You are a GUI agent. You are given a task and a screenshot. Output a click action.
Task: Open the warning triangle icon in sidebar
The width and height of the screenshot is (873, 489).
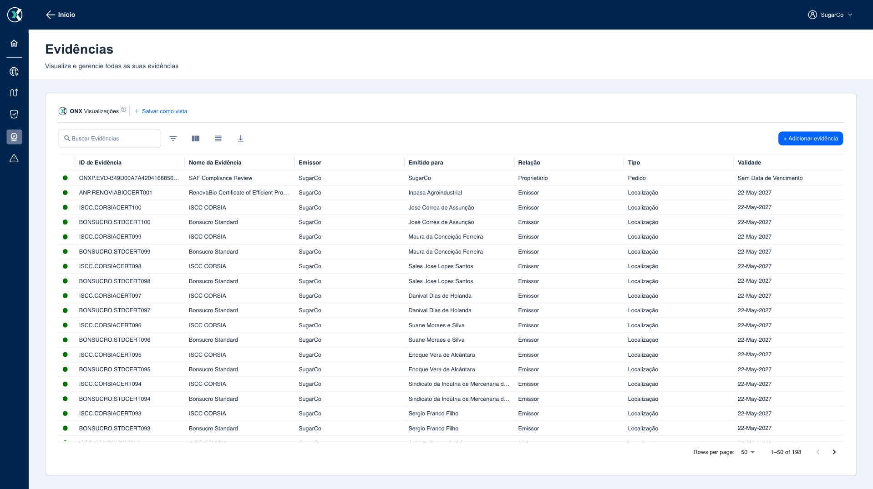click(14, 158)
